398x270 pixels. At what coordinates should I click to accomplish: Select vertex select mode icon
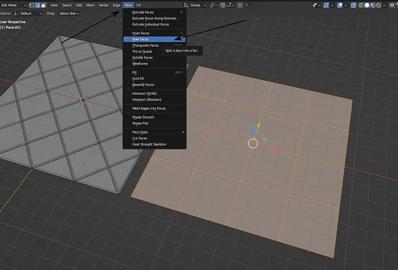point(32,5)
